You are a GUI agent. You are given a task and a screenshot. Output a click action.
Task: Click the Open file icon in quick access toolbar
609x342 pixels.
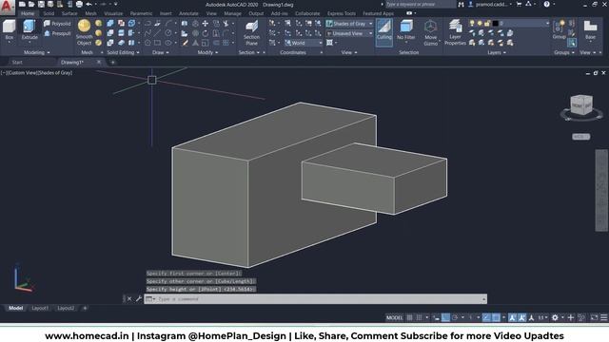pyautogui.click(x=31, y=4)
